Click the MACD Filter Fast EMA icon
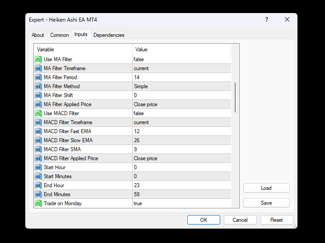 pyautogui.click(x=38, y=131)
